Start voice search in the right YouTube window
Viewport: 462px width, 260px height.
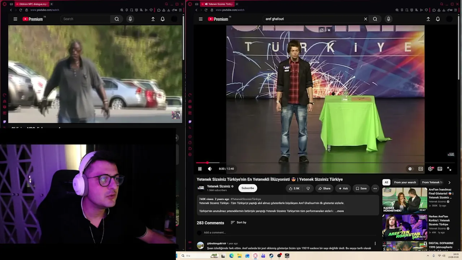point(388,19)
